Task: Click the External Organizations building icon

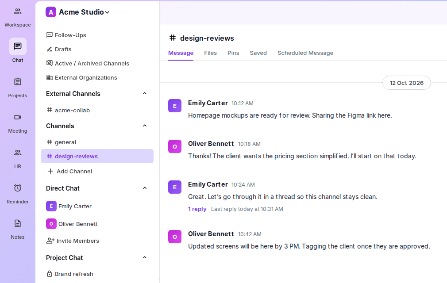Action: coord(49,77)
